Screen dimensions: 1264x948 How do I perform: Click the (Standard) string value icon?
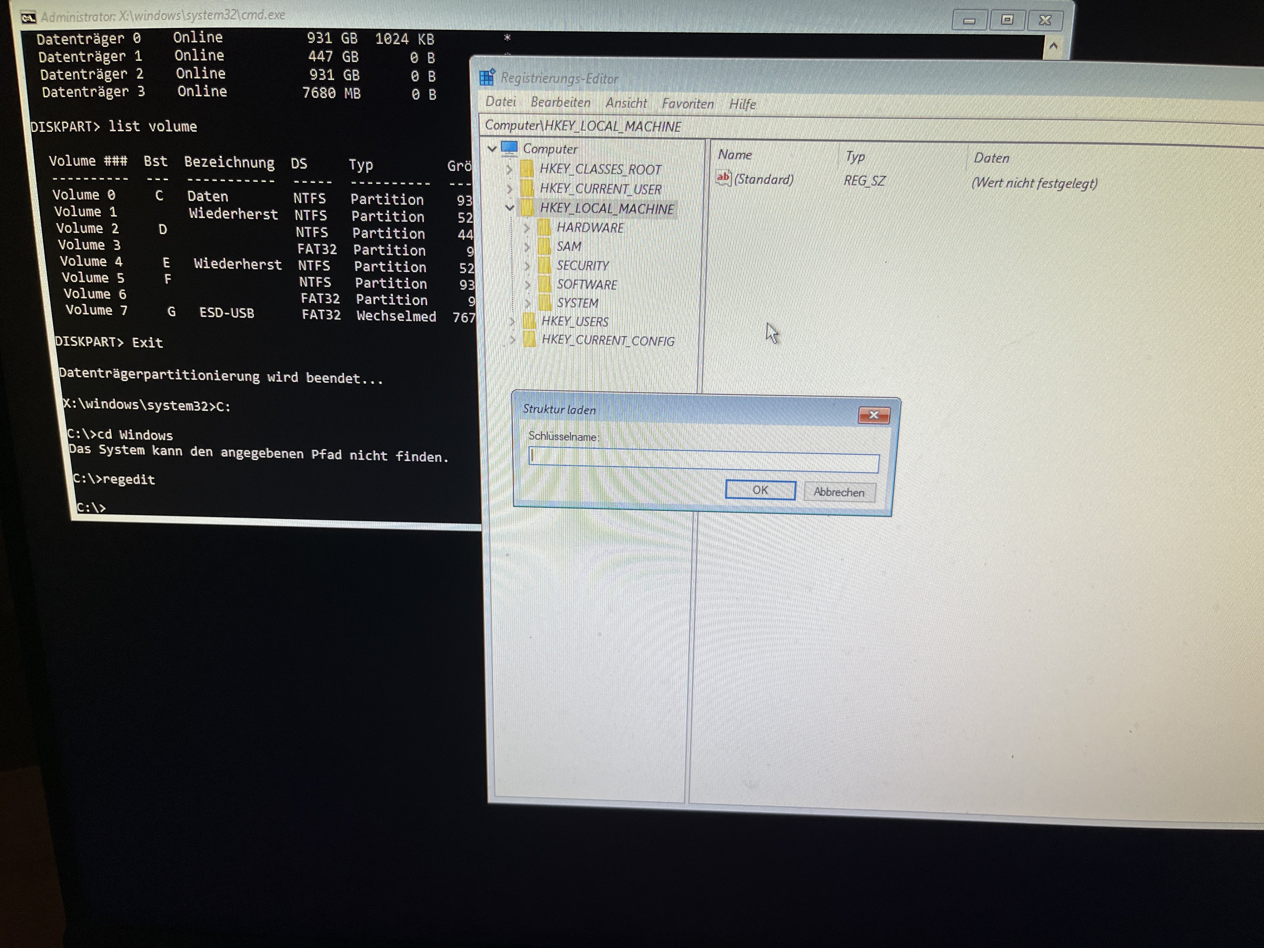click(724, 178)
